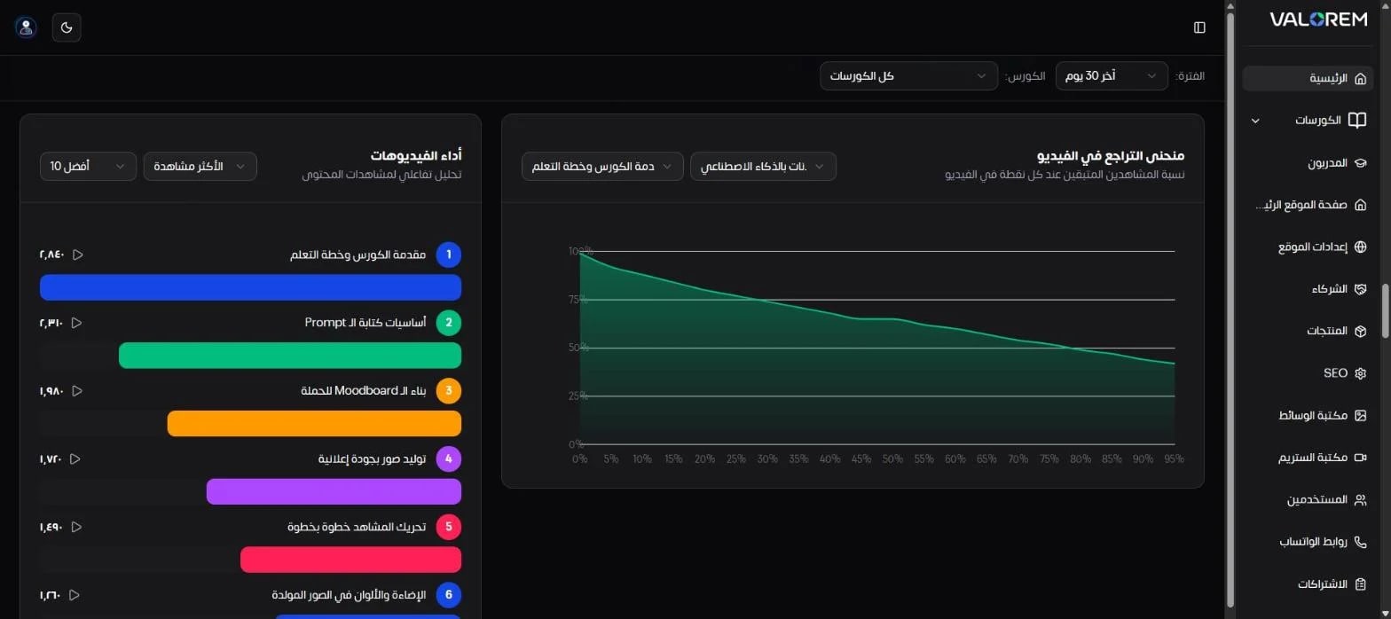Click image icon for مكتبة الوسائط
Image resolution: width=1391 pixels, height=619 pixels.
click(x=1361, y=415)
